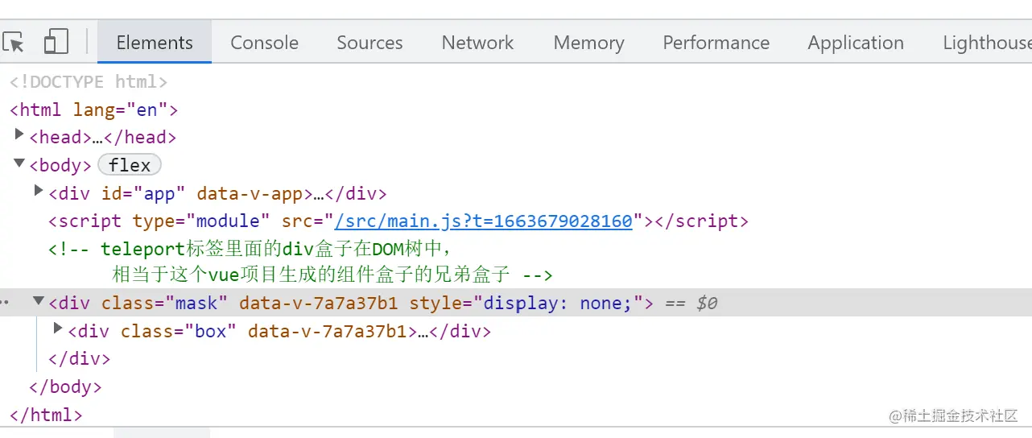This screenshot has height=438, width=1032.
Task: Select the closing </div> line
Action: [x=79, y=358]
